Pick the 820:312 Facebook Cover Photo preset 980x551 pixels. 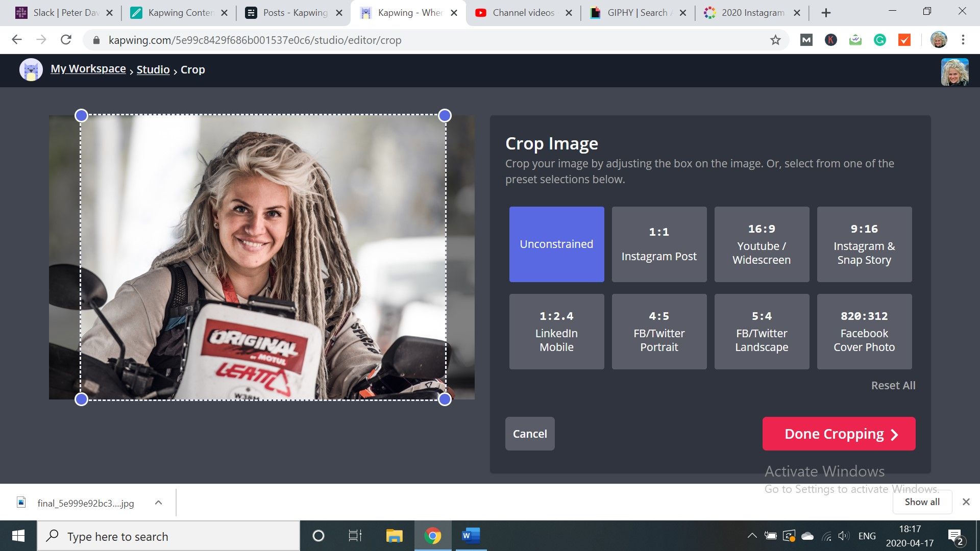[864, 331]
